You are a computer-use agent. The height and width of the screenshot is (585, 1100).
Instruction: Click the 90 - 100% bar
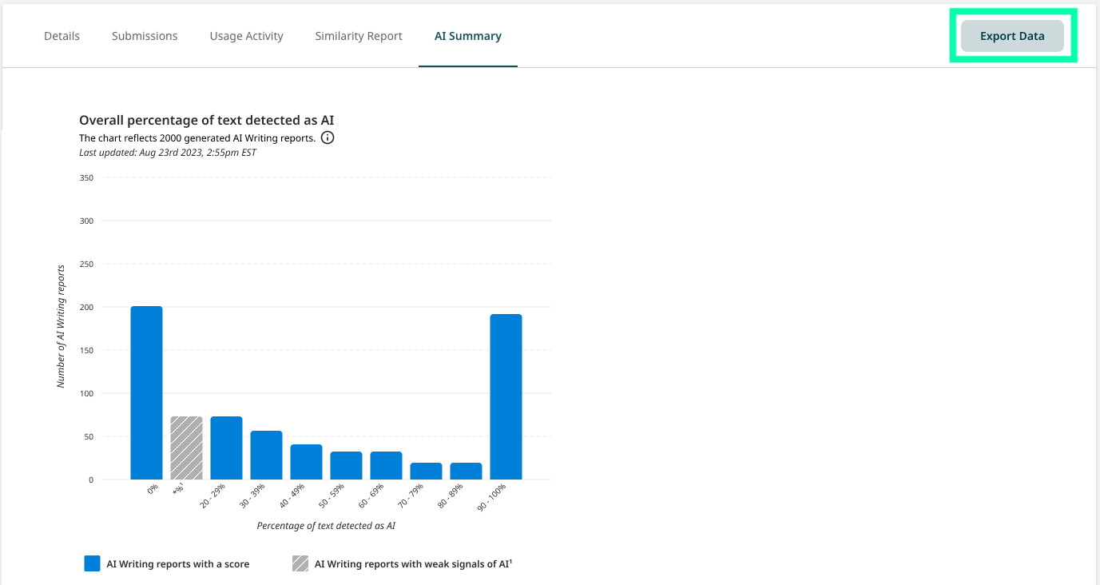point(506,396)
